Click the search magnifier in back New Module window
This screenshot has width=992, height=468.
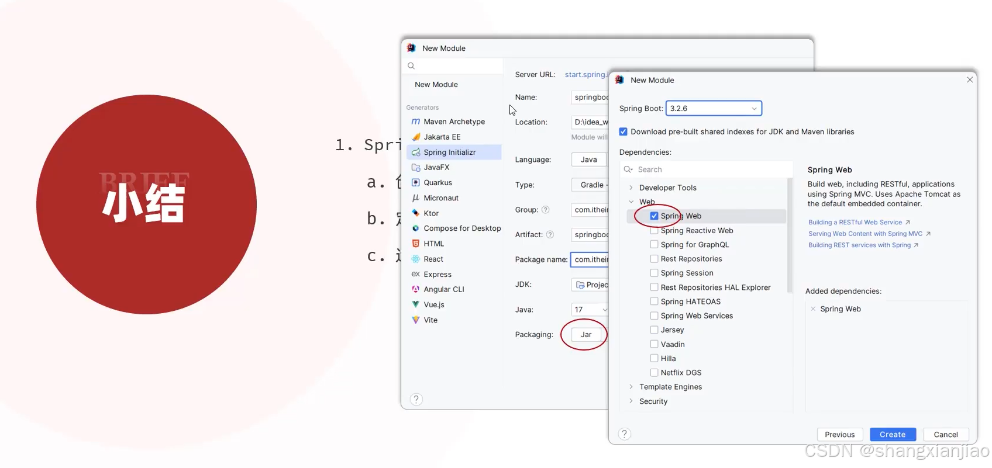pos(411,66)
